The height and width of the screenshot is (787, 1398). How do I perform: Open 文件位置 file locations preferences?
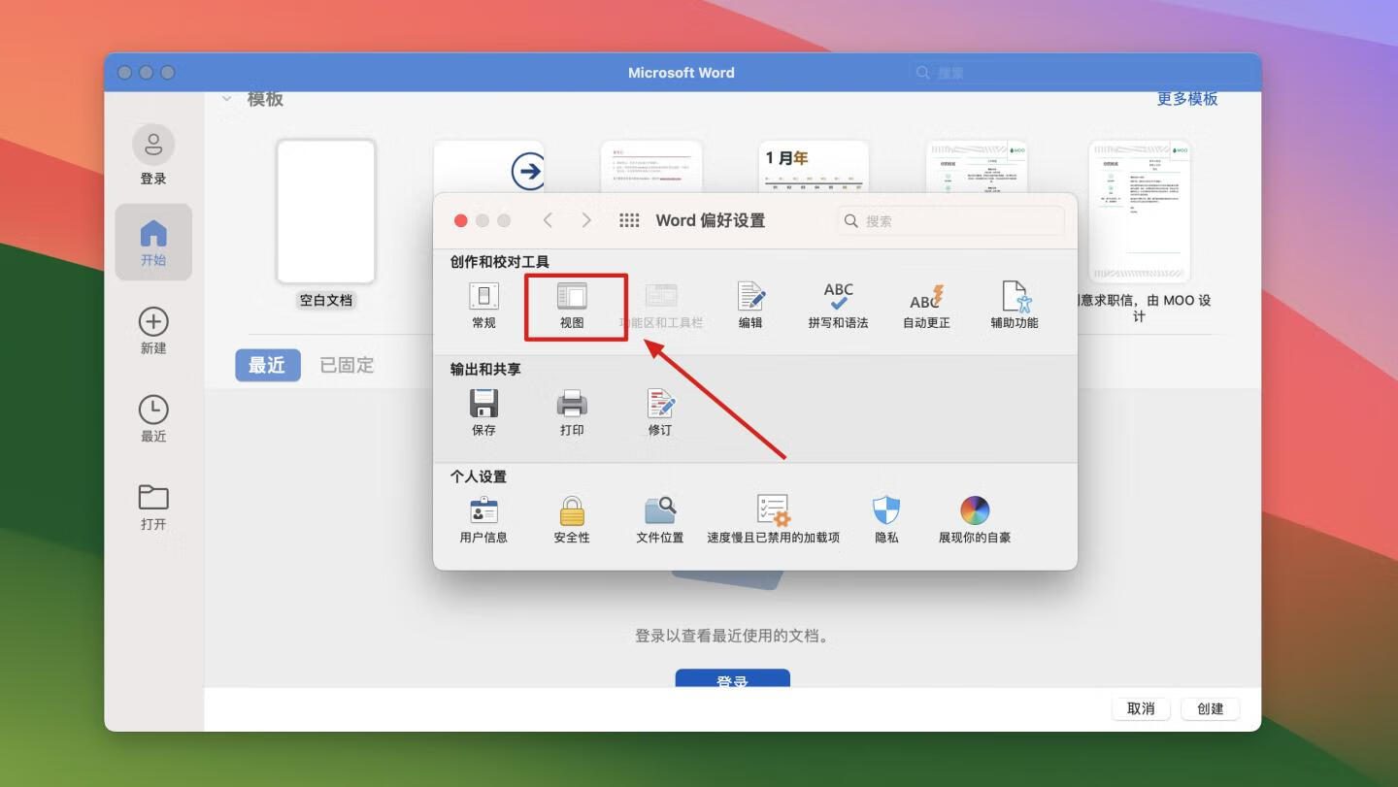tap(660, 511)
